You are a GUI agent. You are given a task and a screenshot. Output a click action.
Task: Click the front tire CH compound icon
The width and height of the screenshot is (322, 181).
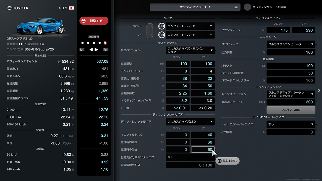point(162,26)
